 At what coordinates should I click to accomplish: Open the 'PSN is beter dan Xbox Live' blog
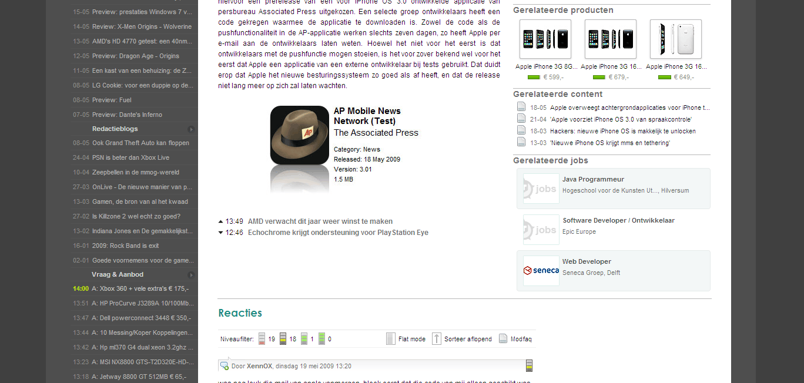pyautogui.click(x=130, y=157)
